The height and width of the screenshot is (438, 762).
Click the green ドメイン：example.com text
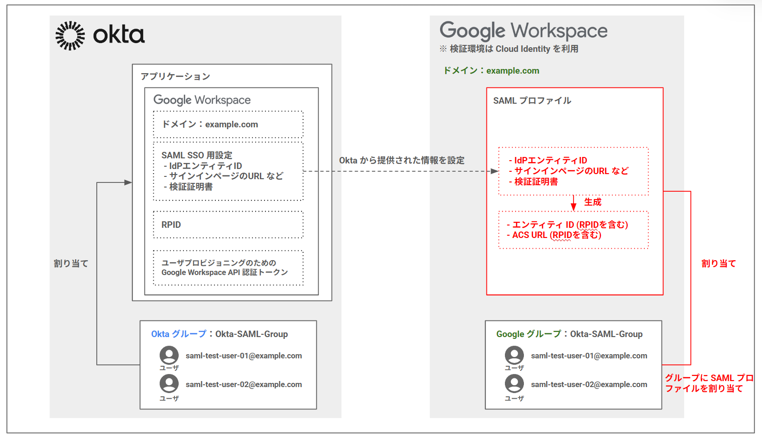click(x=491, y=70)
